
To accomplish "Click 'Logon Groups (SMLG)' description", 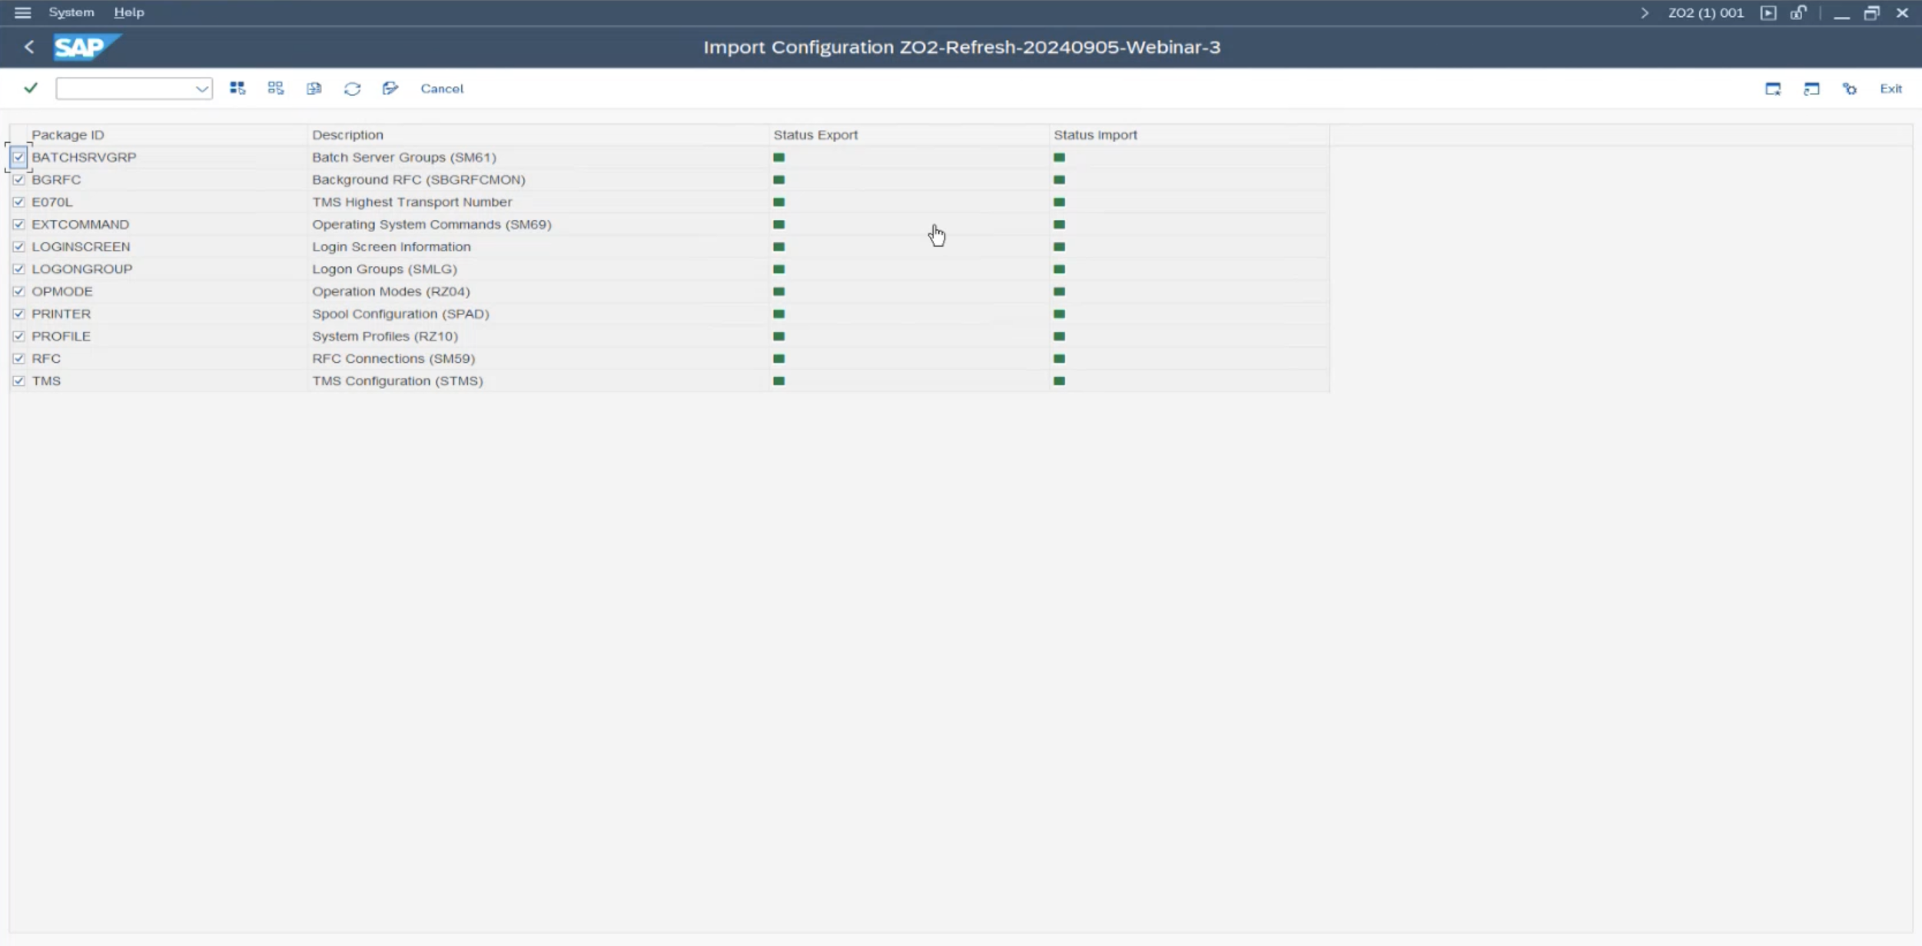I will pos(384,269).
